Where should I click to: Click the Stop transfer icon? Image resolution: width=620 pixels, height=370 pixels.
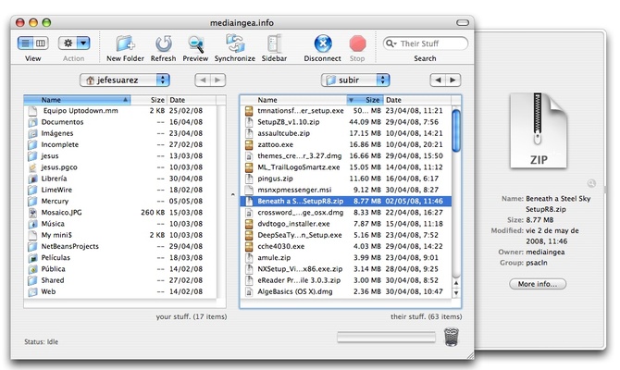(x=357, y=43)
